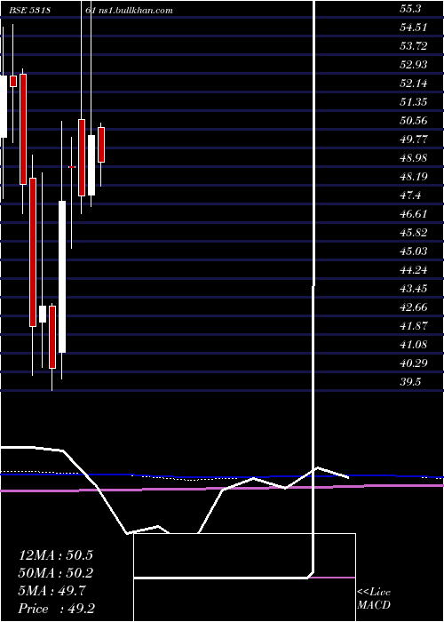Click the 50MA : 50.2 readout
The image size is (444, 622).
[56, 573]
